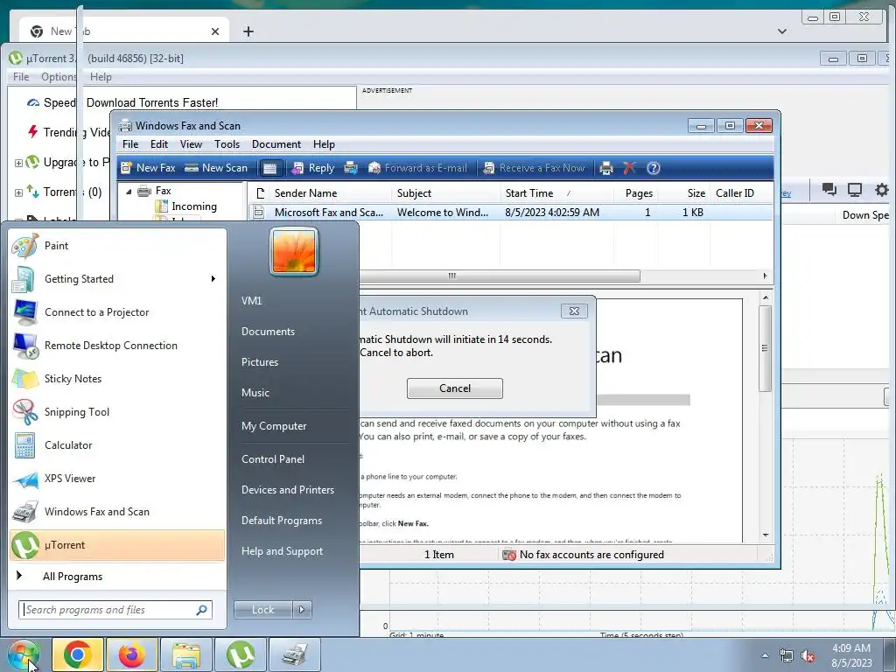The image size is (896, 672).
Task: Click the user account picture in Start menu
Action: click(294, 251)
